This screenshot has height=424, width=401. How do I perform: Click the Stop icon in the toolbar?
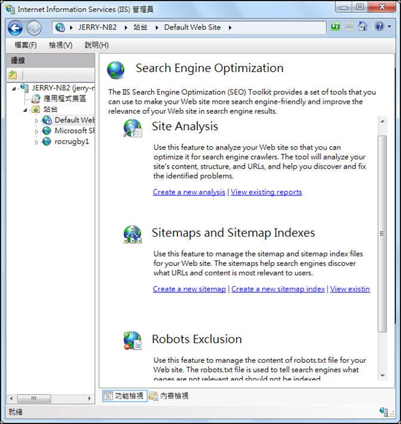click(x=349, y=26)
